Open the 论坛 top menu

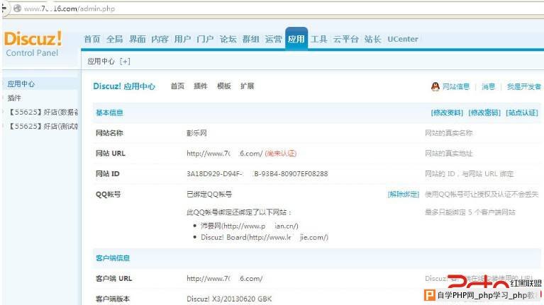228,39
